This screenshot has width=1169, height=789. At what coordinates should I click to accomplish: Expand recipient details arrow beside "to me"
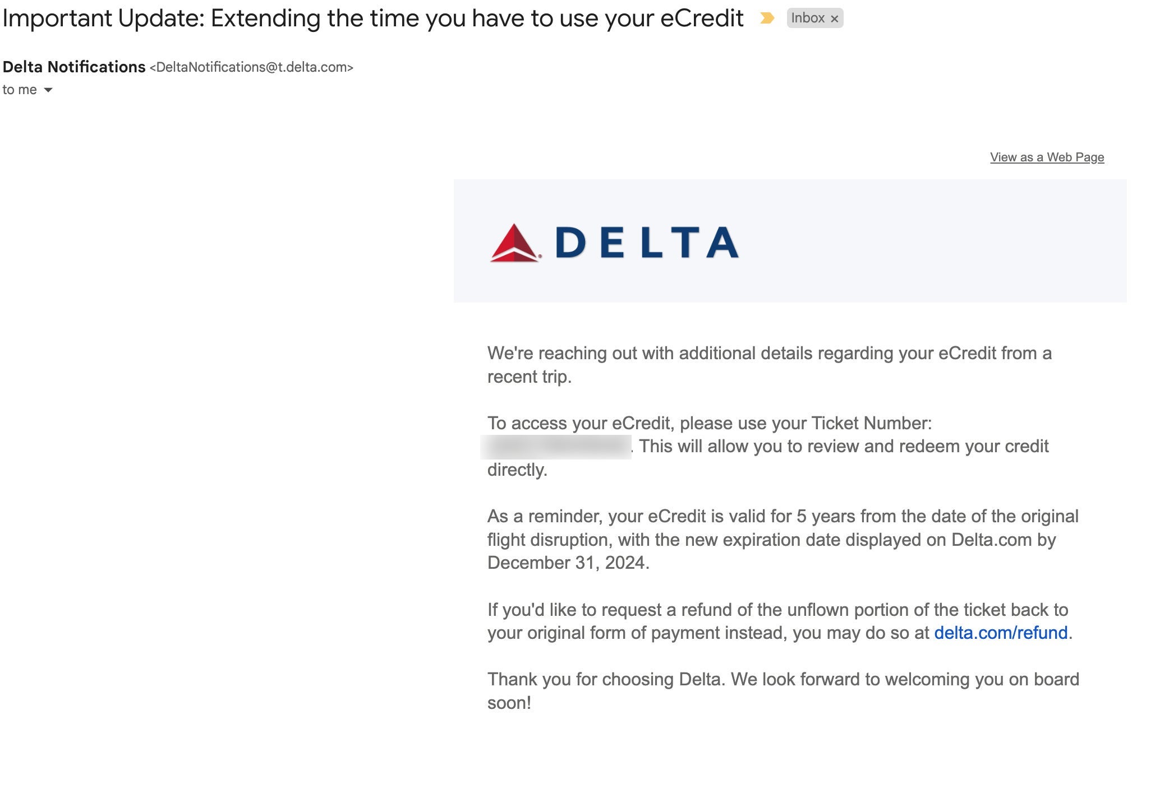click(x=48, y=90)
